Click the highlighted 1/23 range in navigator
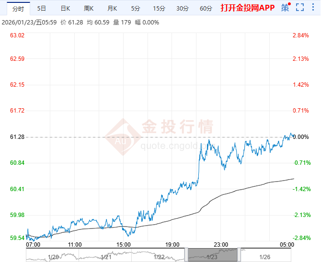 [x=213, y=255]
